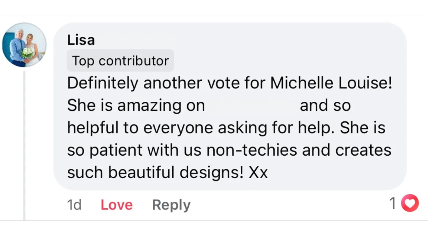Viewport: 428px width, 241px height.
Task: Click the black bar below the comment
Action: pos(214,232)
